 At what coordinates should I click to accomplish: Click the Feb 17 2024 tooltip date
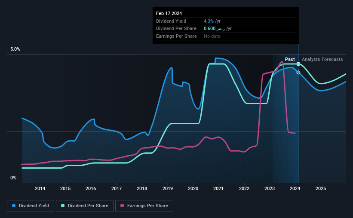coord(169,13)
